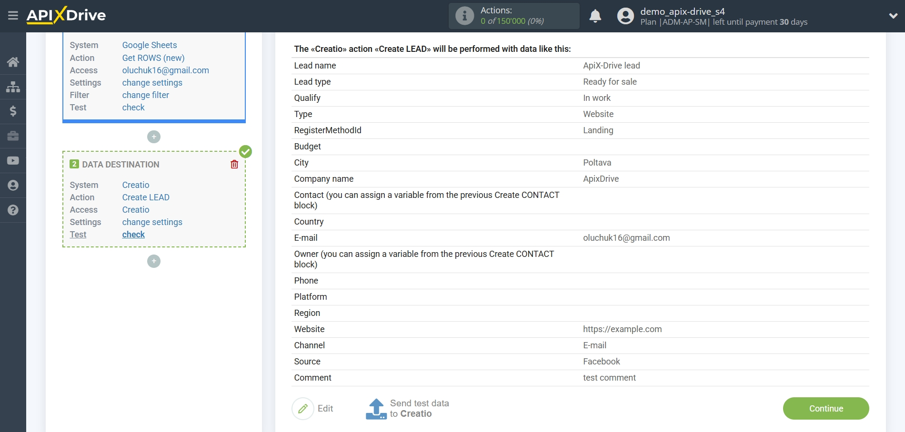Viewport: 905px width, 432px height.
Task: Open the sidebar user profile icon
Action: tap(13, 185)
